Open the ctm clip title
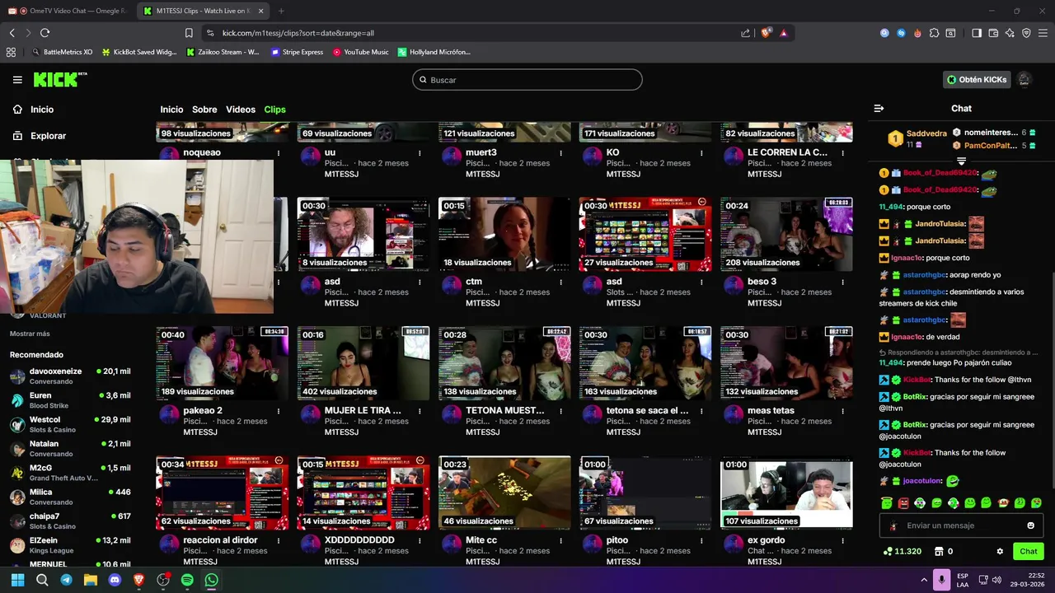The height and width of the screenshot is (593, 1055). point(474,282)
